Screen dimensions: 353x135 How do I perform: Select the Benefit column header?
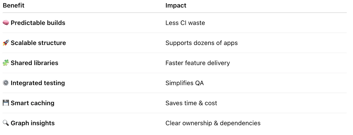pos(14,5)
